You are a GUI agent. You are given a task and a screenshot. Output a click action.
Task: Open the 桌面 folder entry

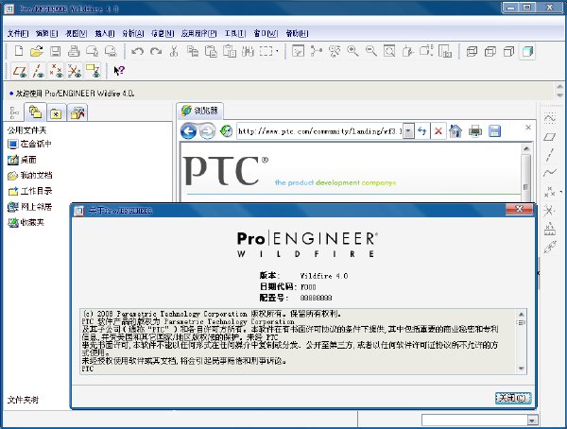[x=22, y=160]
